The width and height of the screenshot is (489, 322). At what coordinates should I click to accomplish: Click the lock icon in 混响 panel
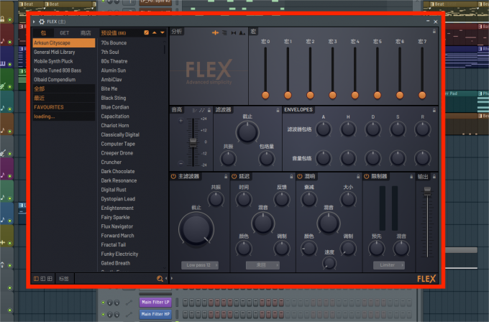click(358, 176)
